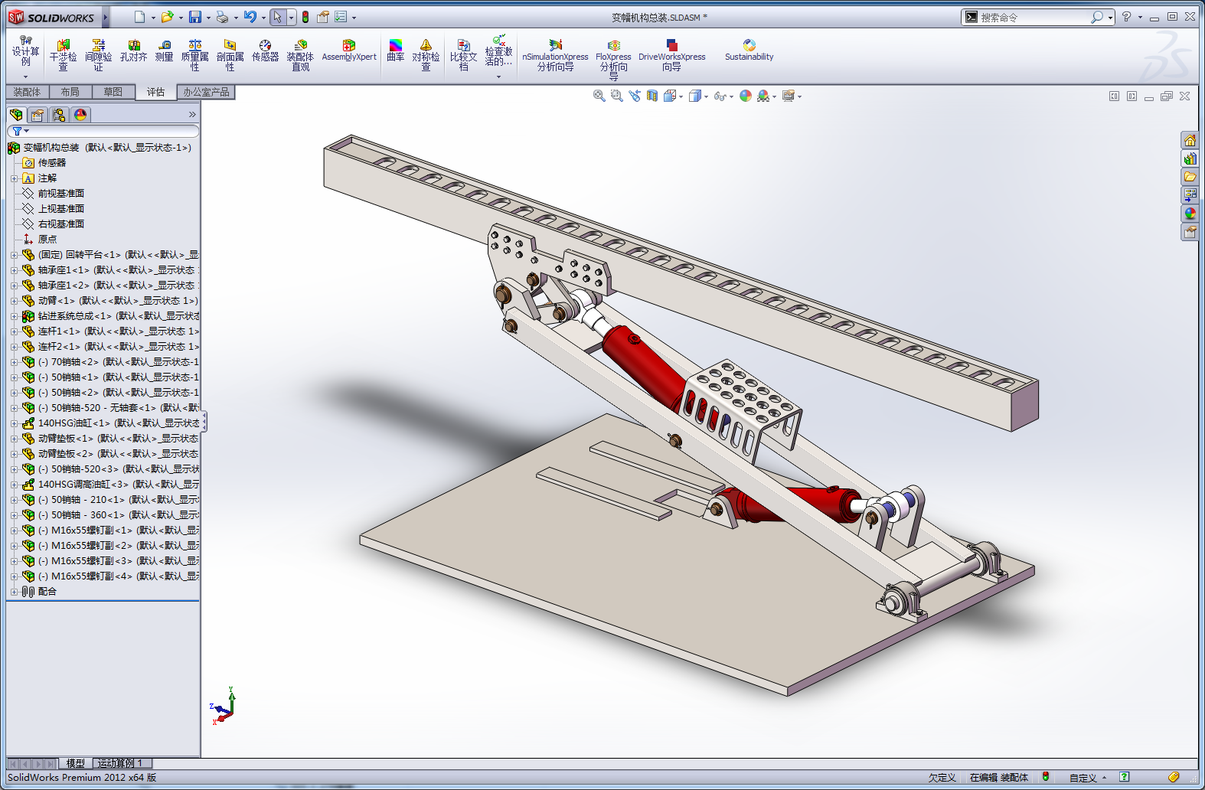This screenshot has width=1205, height=790.
Task: Select 原点 origin in the tree
Action: (47, 240)
